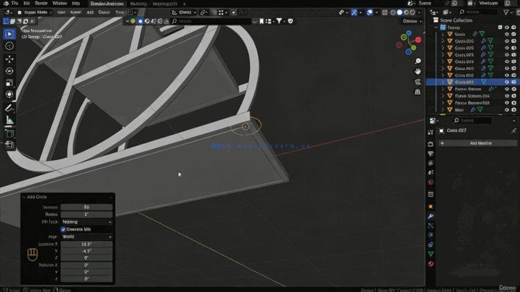Screen dimensions: 520x292
Task: Open the Window menu
Action: 60,3
